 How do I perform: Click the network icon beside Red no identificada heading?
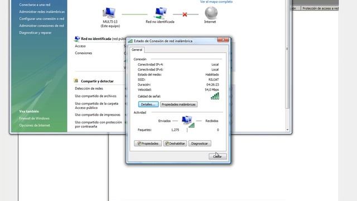point(77,39)
